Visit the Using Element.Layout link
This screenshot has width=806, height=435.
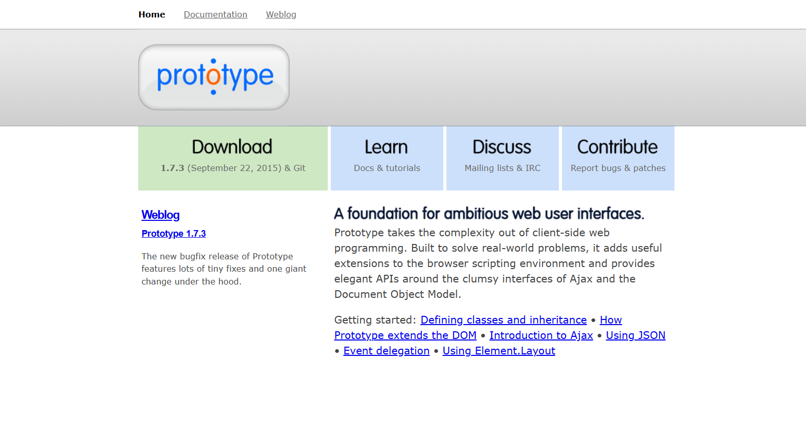click(498, 351)
